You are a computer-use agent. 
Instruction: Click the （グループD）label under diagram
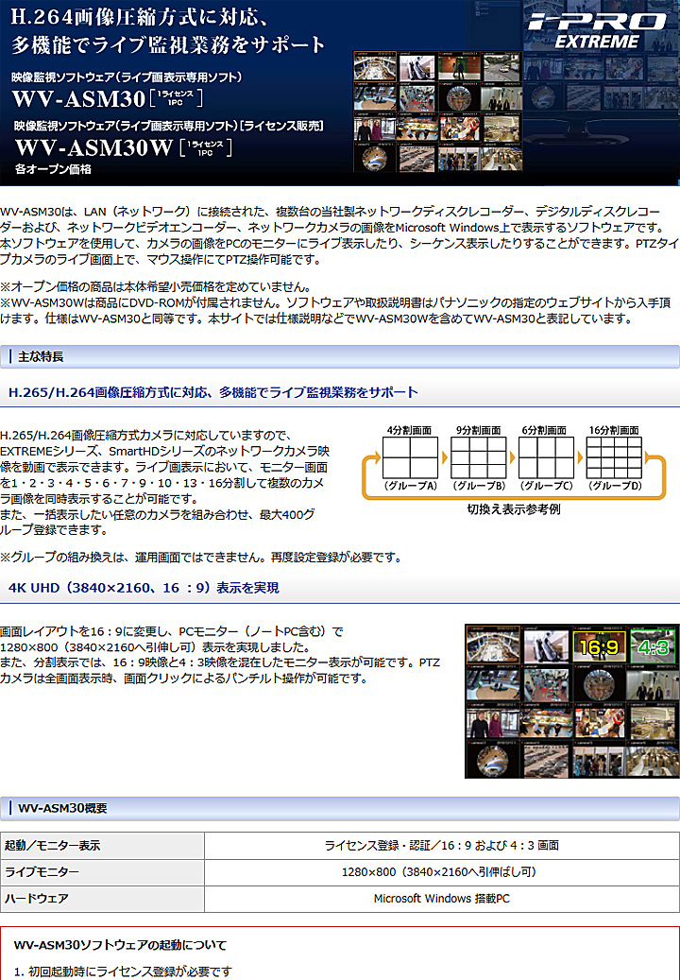(615, 487)
